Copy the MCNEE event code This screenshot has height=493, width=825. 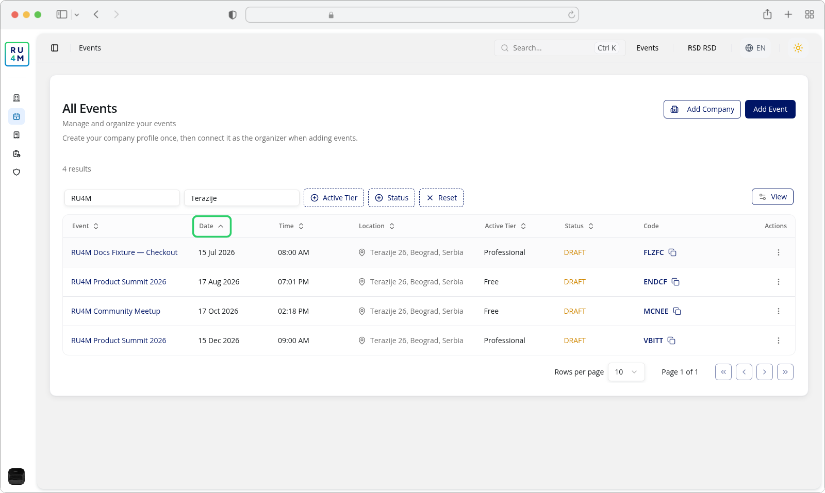point(677,311)
